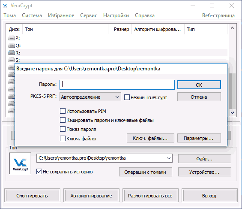Viewport: 242px width, 209px height.
Task: Click the Диск column header
Action: click(14, 29)
